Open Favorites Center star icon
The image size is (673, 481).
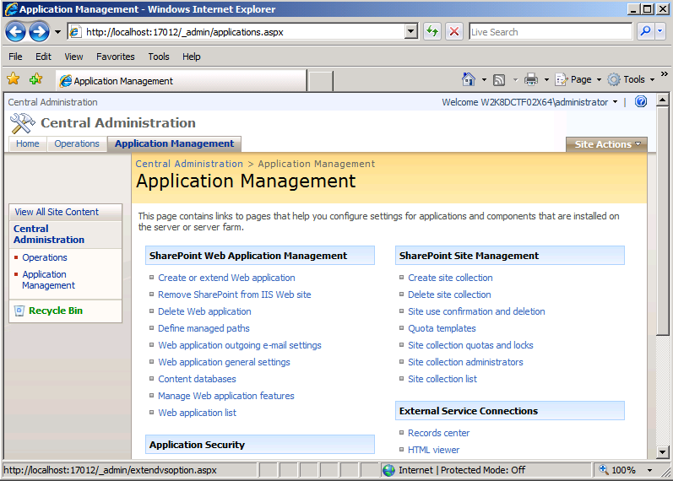[x=14, y=79]
